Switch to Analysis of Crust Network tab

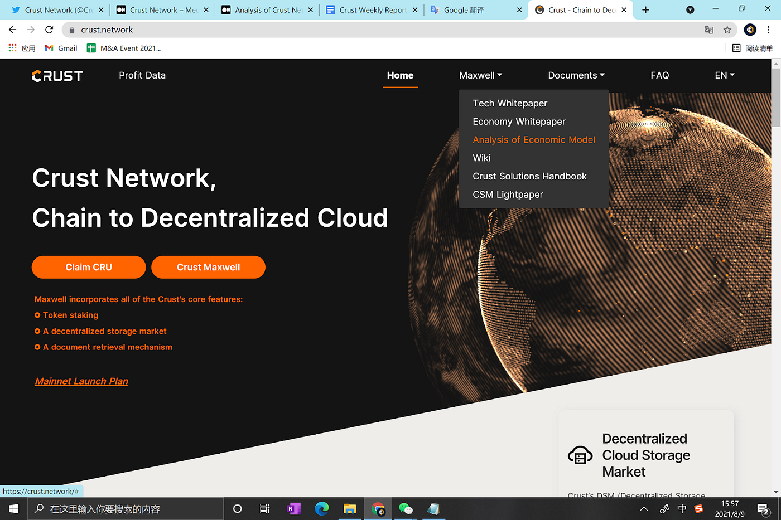tap(267, 10)
